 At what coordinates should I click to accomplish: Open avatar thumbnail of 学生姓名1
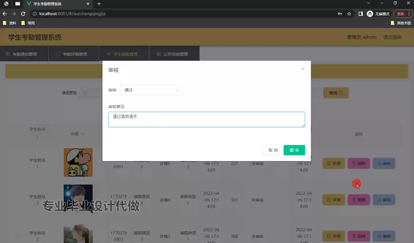(78, 162)
